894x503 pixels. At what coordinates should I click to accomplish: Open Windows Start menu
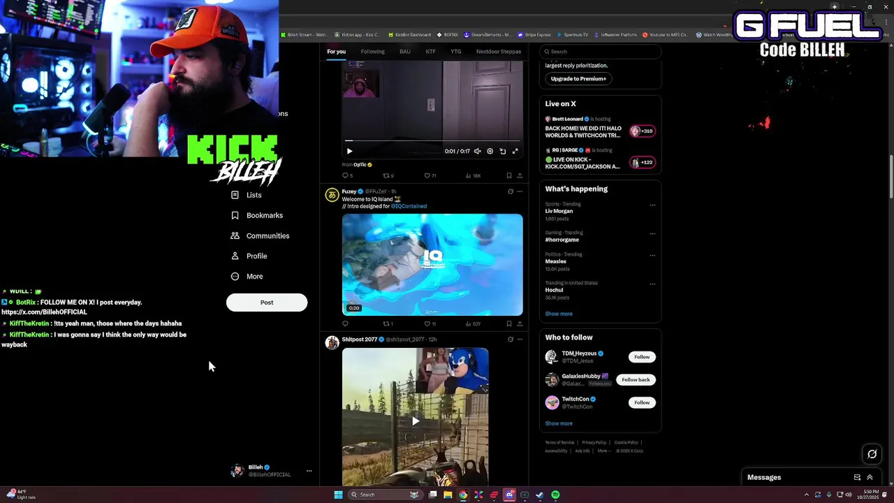point(338,495)
